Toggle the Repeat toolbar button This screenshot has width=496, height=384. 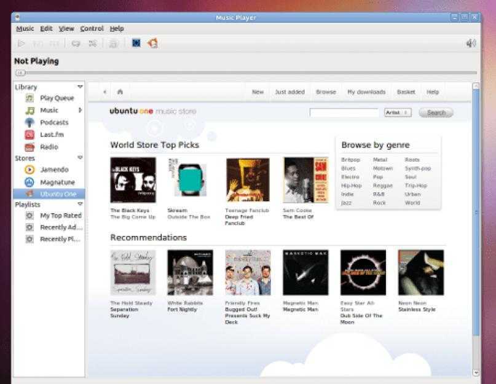[76, 44]
